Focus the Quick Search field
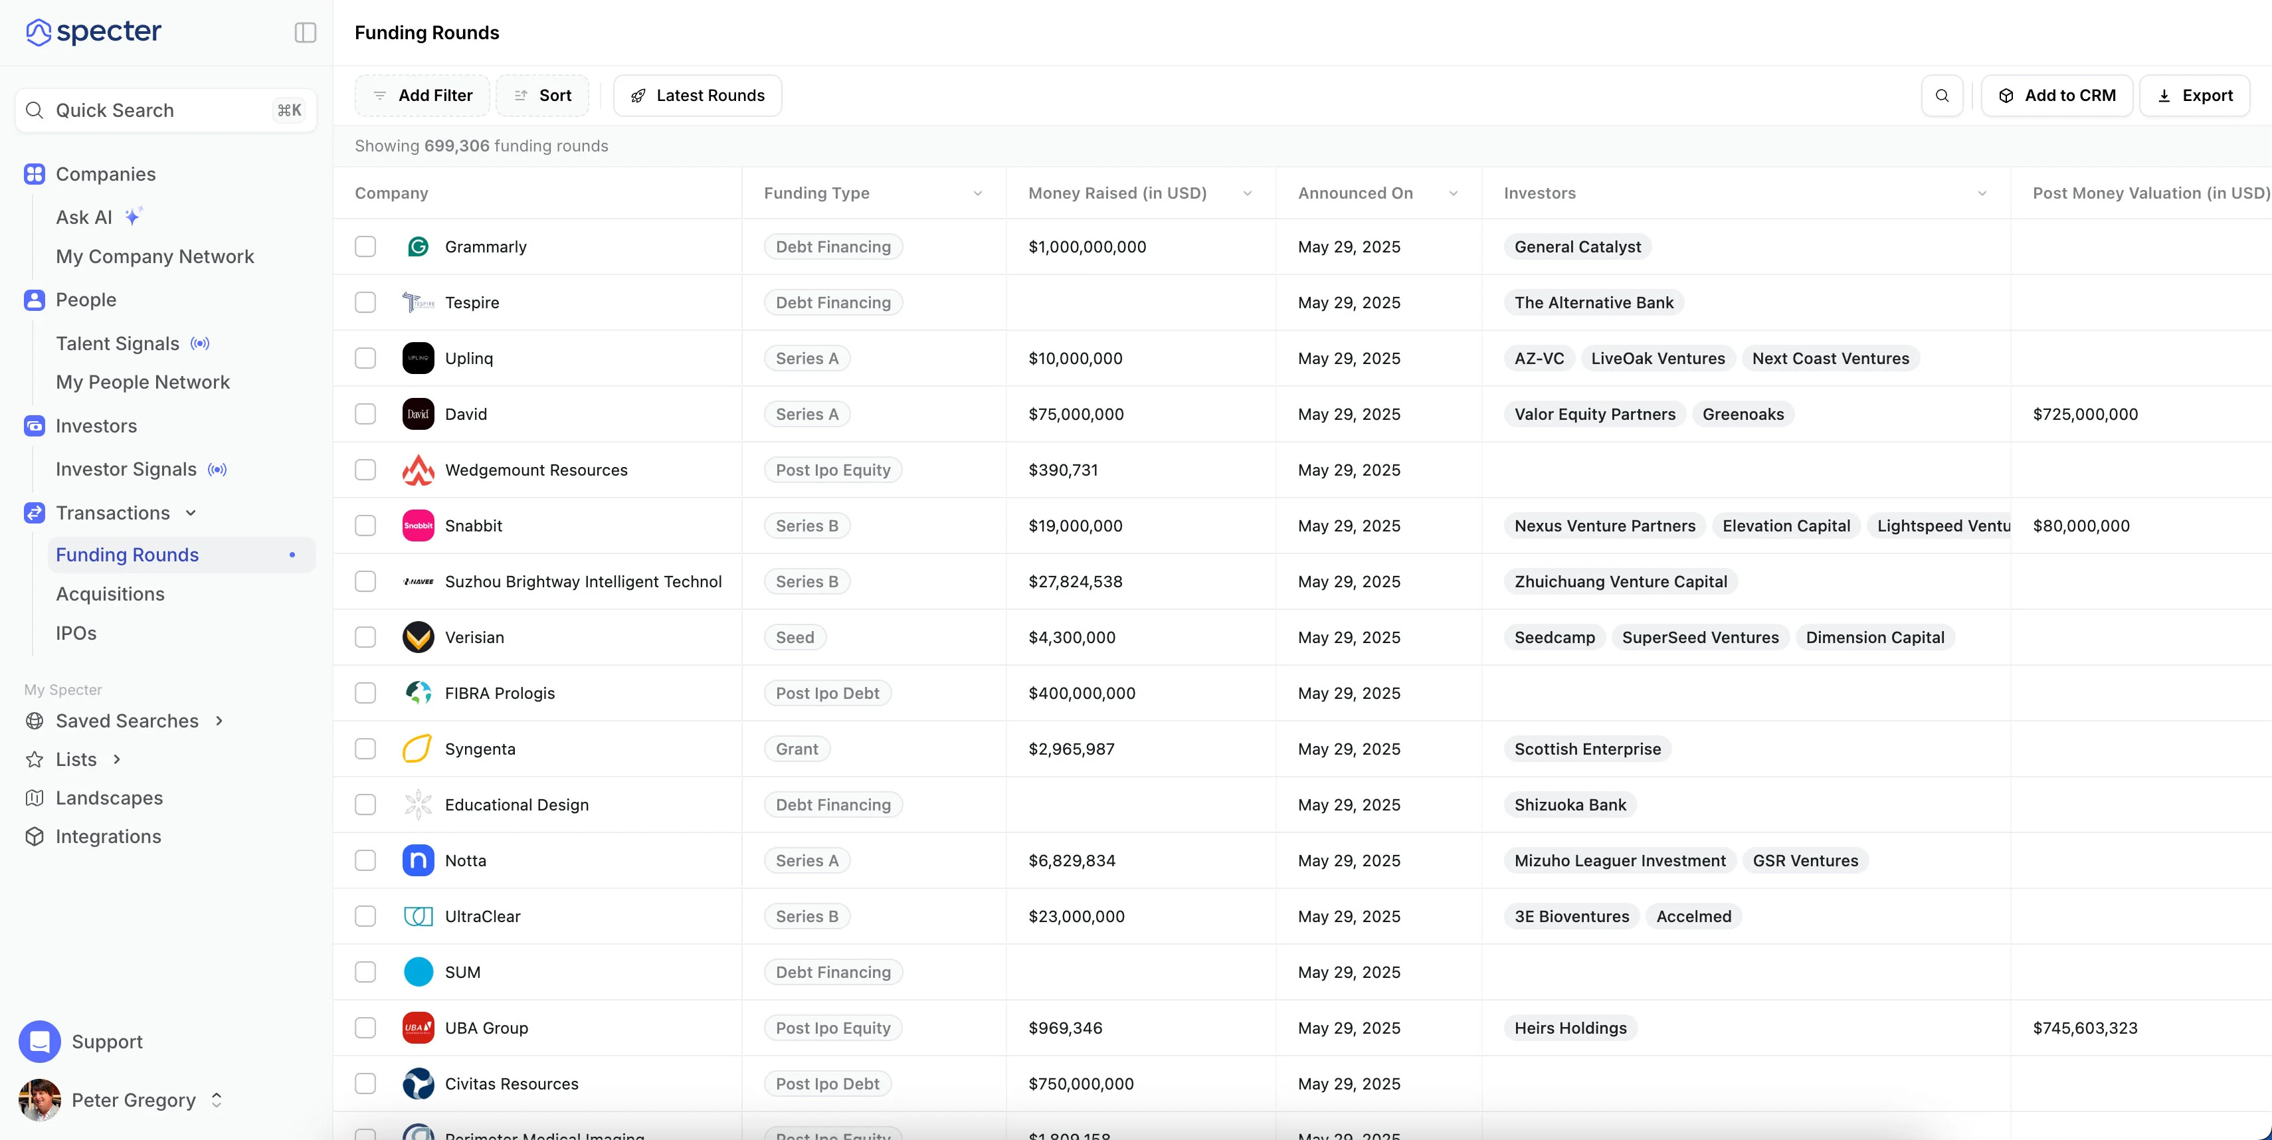Image resolution: width=2272 pixels, height=1140 pixels. click(x=166, y=110)
